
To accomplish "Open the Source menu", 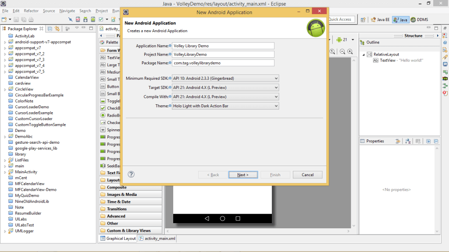I will pyautogui.click(x=49, y=11).
